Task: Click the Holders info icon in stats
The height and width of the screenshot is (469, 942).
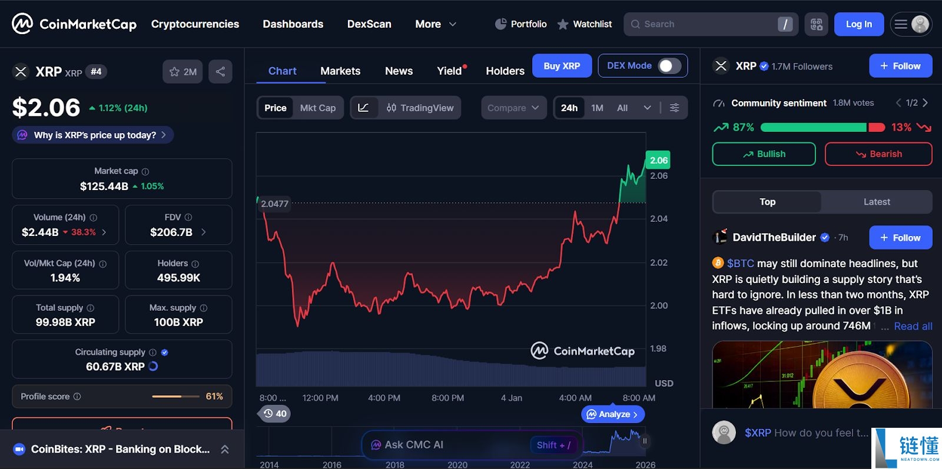Action: click(195, 264)
